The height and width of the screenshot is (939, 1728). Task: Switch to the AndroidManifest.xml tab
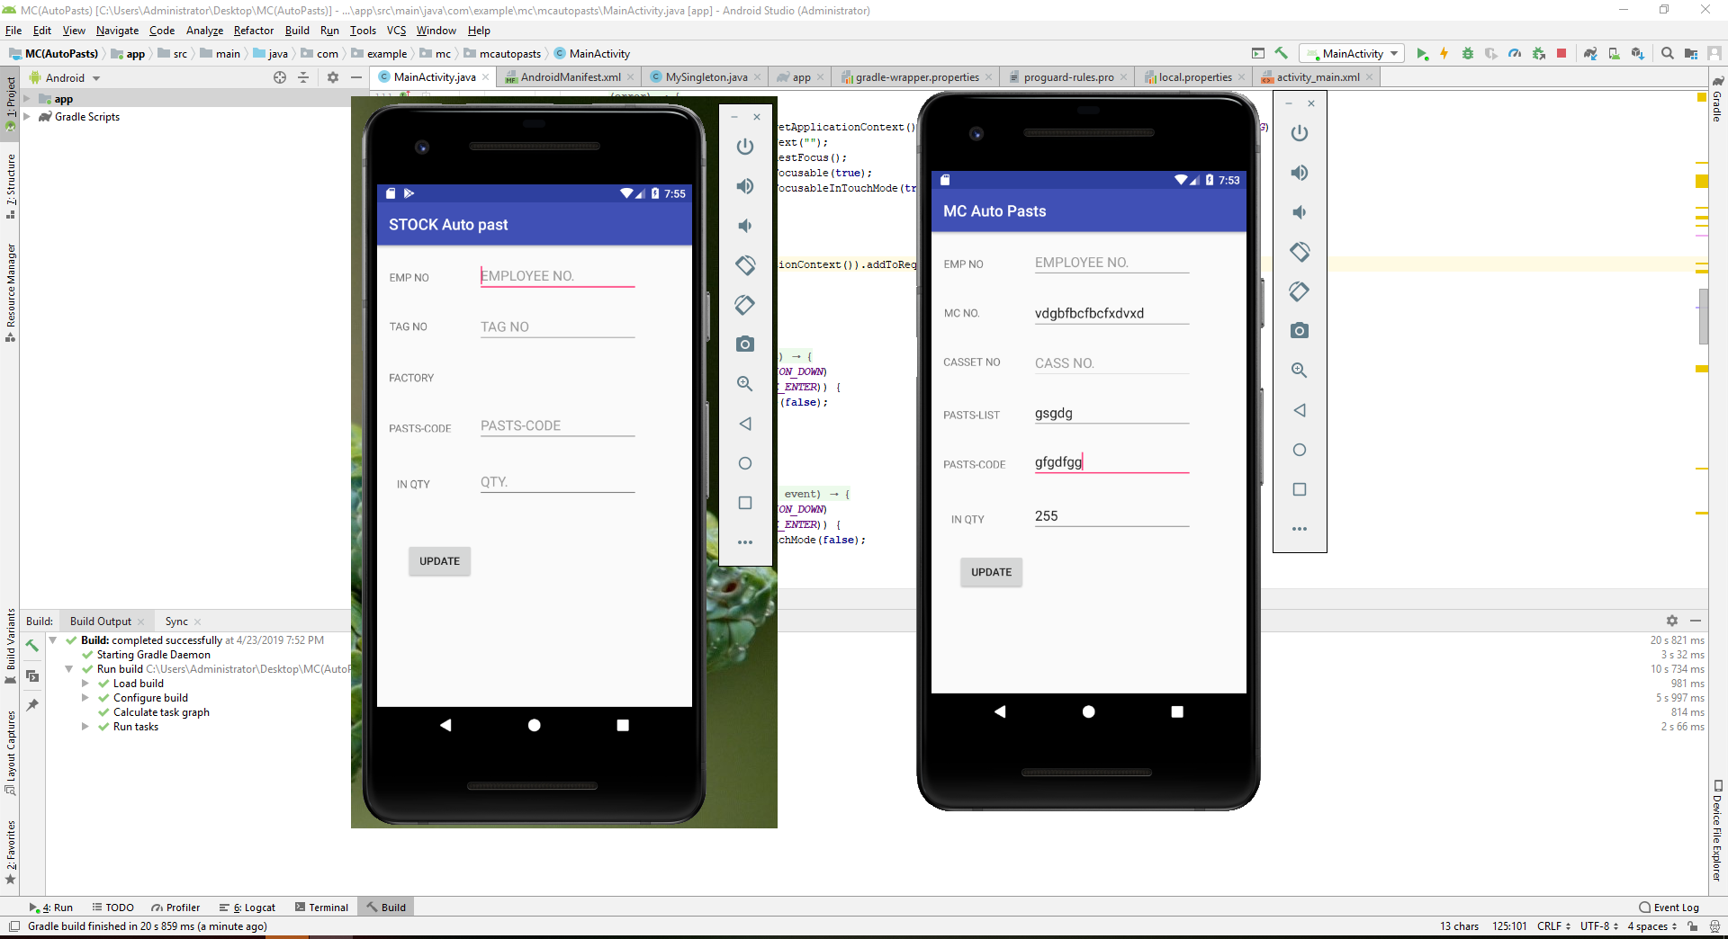(x=570, y=77)
